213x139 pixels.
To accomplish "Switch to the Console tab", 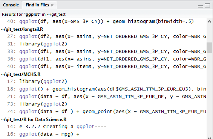I will click(11, 5).
